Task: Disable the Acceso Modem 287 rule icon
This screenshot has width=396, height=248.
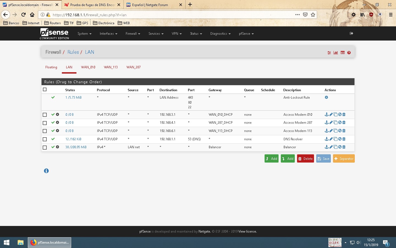Action: pos(340,123)
